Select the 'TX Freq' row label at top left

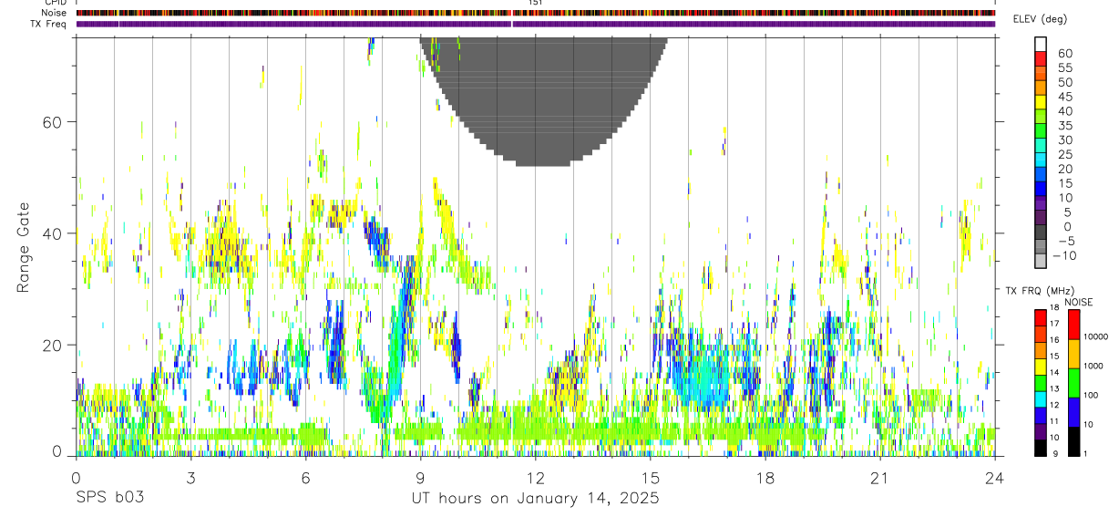[x=49, y=24]
